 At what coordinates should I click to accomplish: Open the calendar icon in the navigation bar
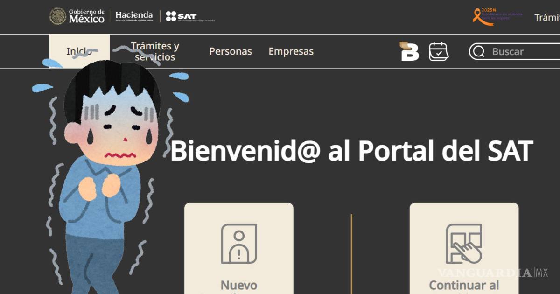pyautogui.click(x=439, y=51)
